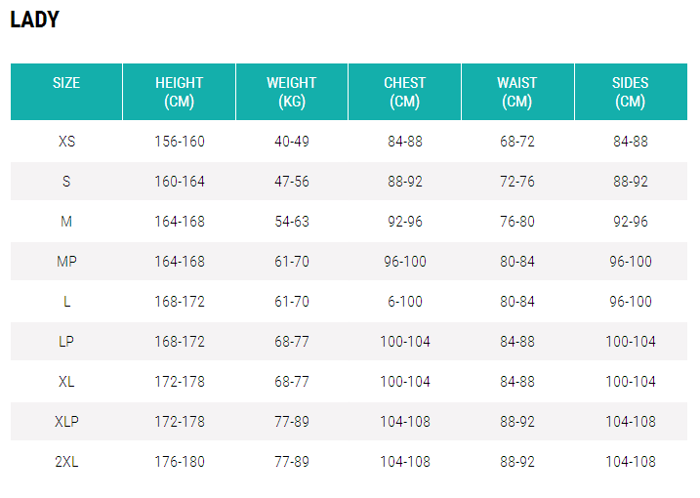The width and height of the screenshot is (700, 498).
Task: Click the 2XL size label
Action: 66,462
